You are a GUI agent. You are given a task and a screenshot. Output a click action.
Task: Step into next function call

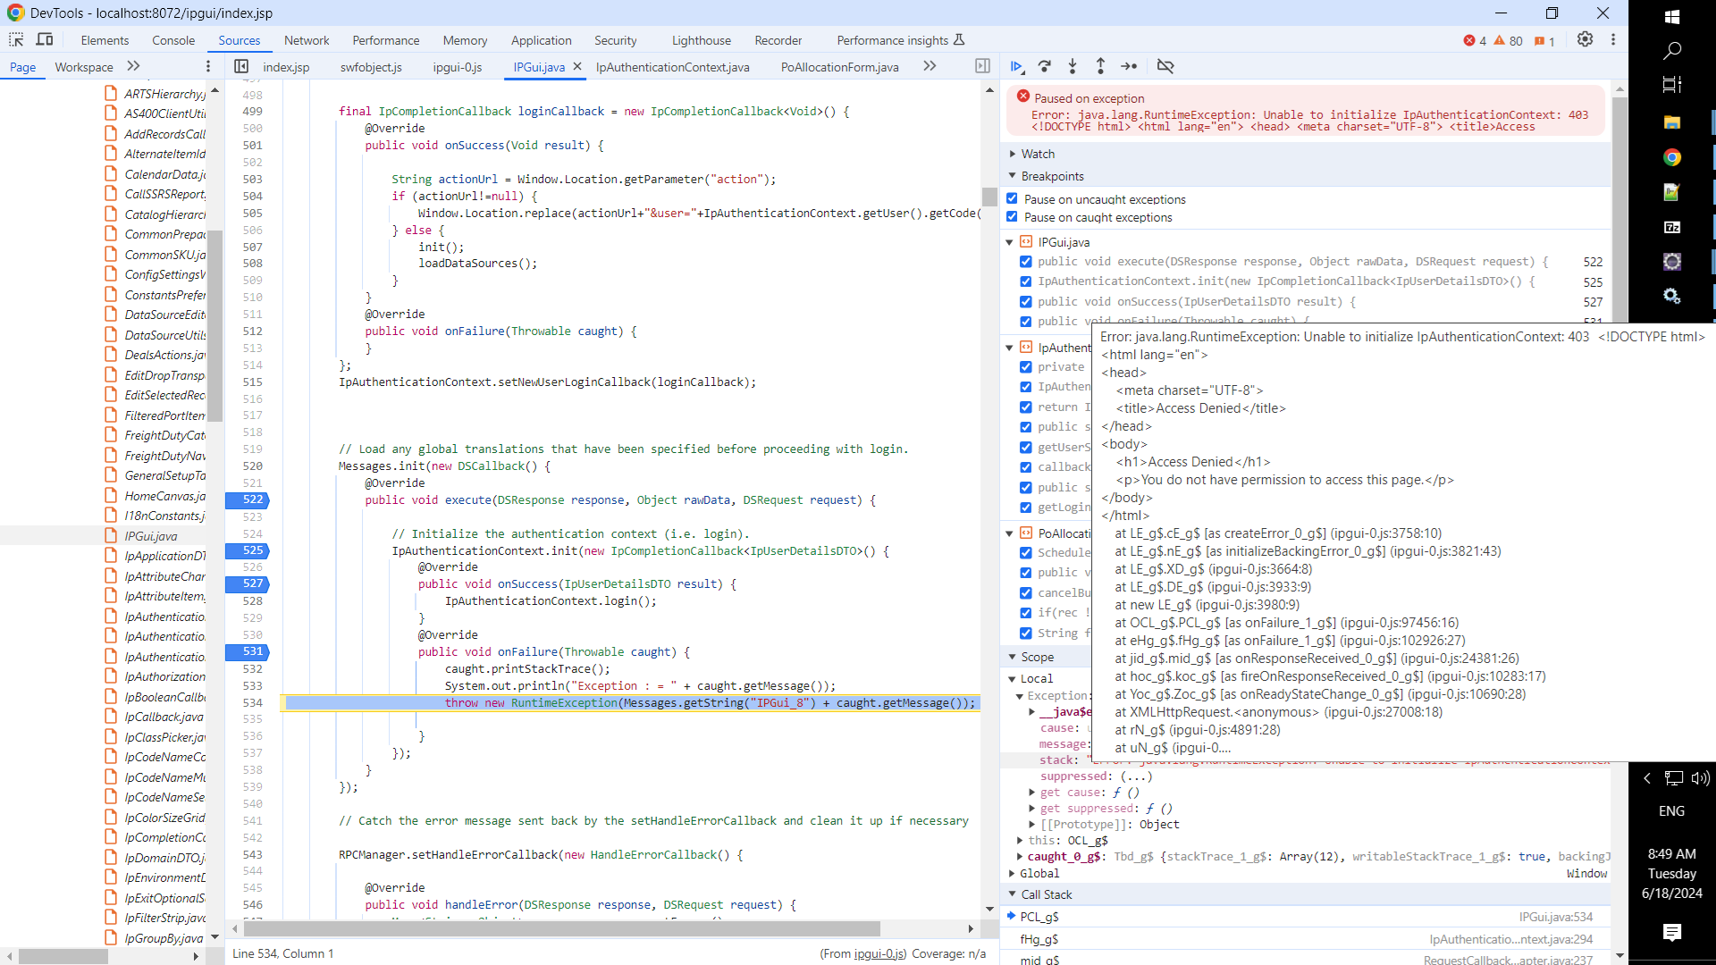click(x=1072, y=66)
